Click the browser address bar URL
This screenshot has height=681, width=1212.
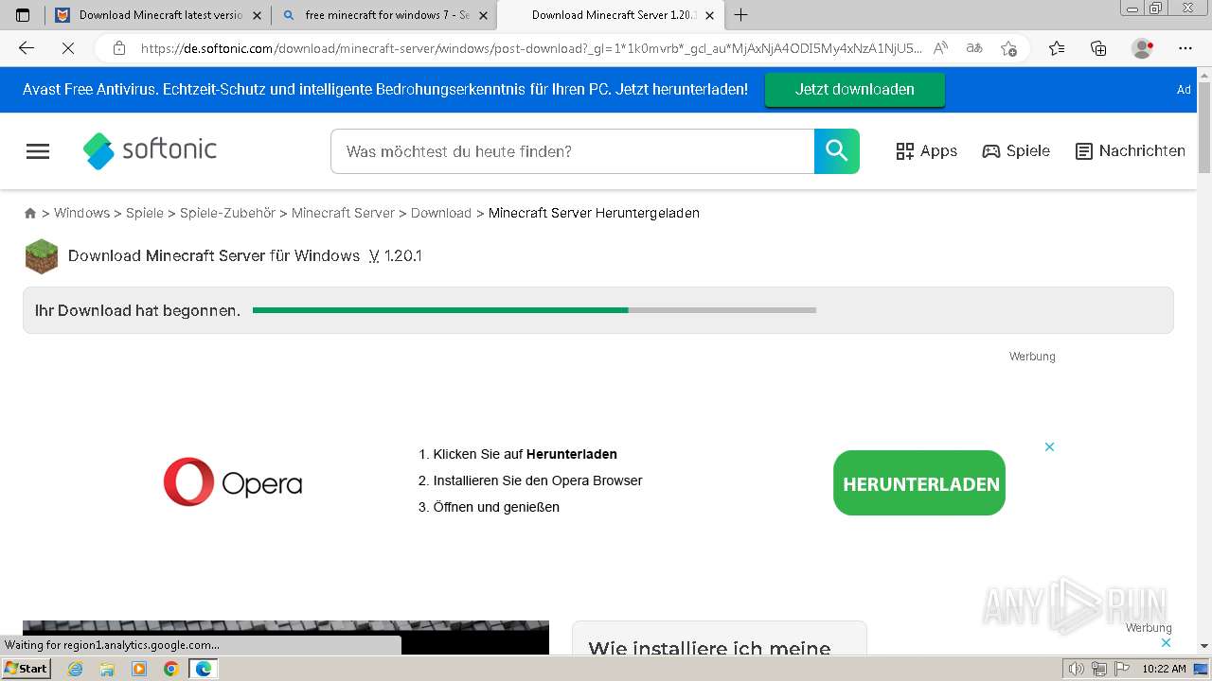point(530,48)
